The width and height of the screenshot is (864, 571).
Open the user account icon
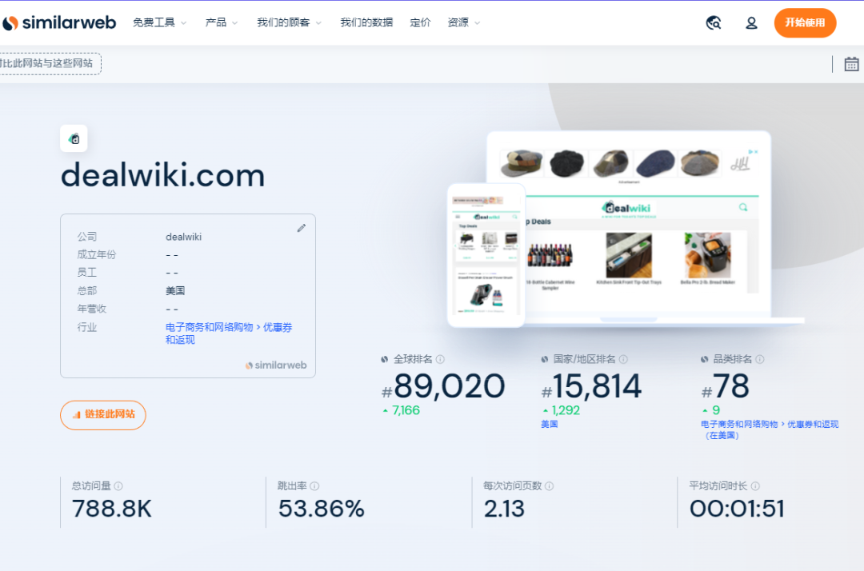coord(751,22)
